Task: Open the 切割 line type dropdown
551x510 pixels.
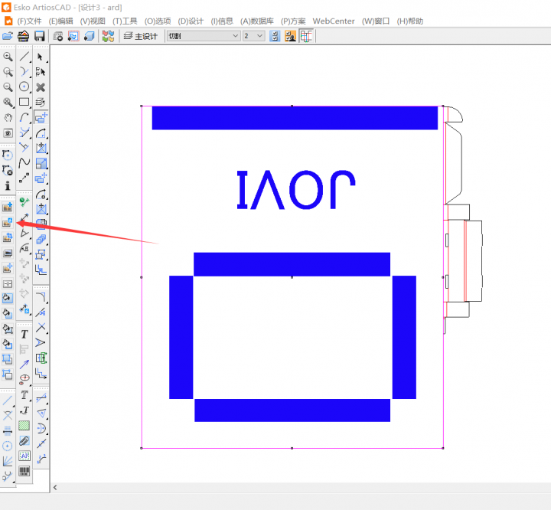Action: [x=233, y=36]
